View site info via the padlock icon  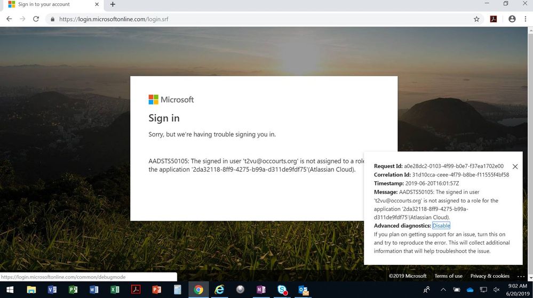point(52,19)
